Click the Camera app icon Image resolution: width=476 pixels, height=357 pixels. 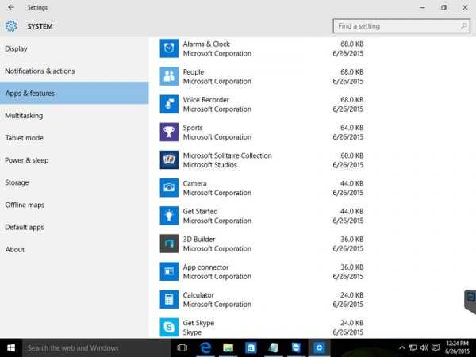(x=169, y=188)
